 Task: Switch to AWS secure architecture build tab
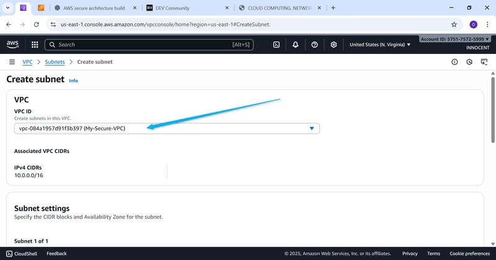click(94, 8)
